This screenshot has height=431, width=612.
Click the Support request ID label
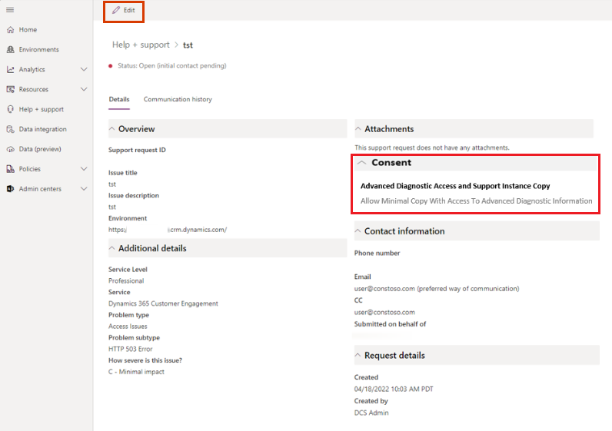tap(137, 150)
